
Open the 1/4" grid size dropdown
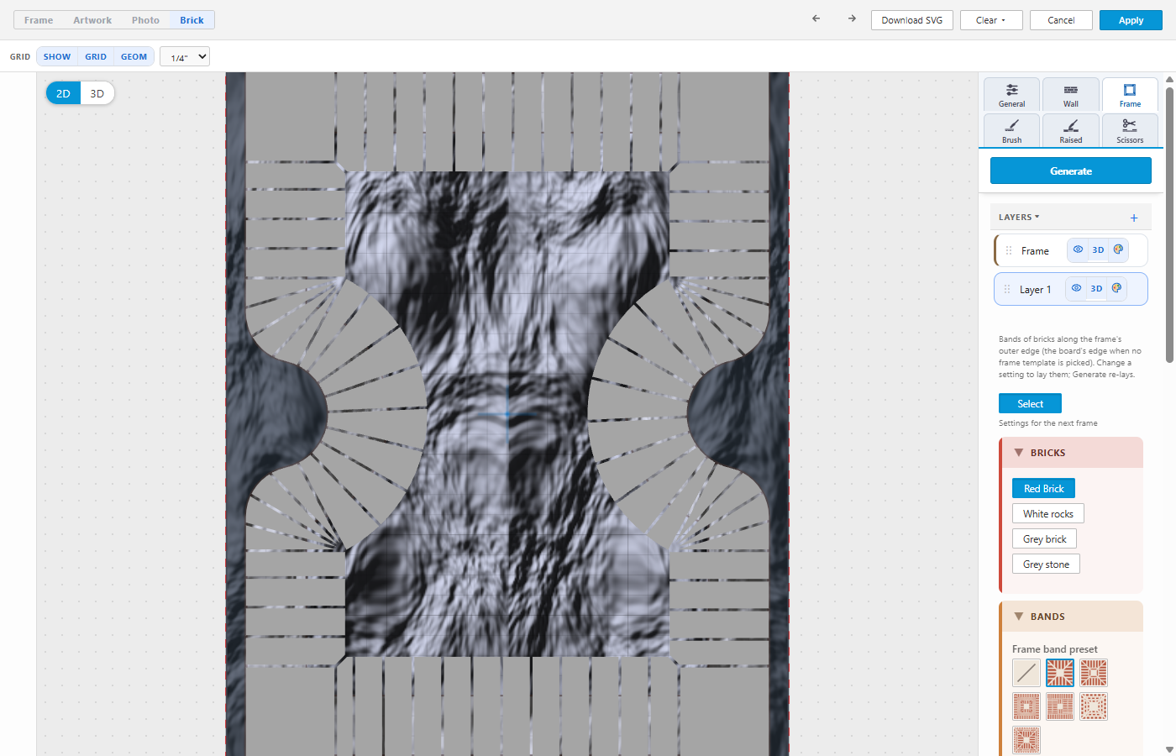[x=185, y=57]
